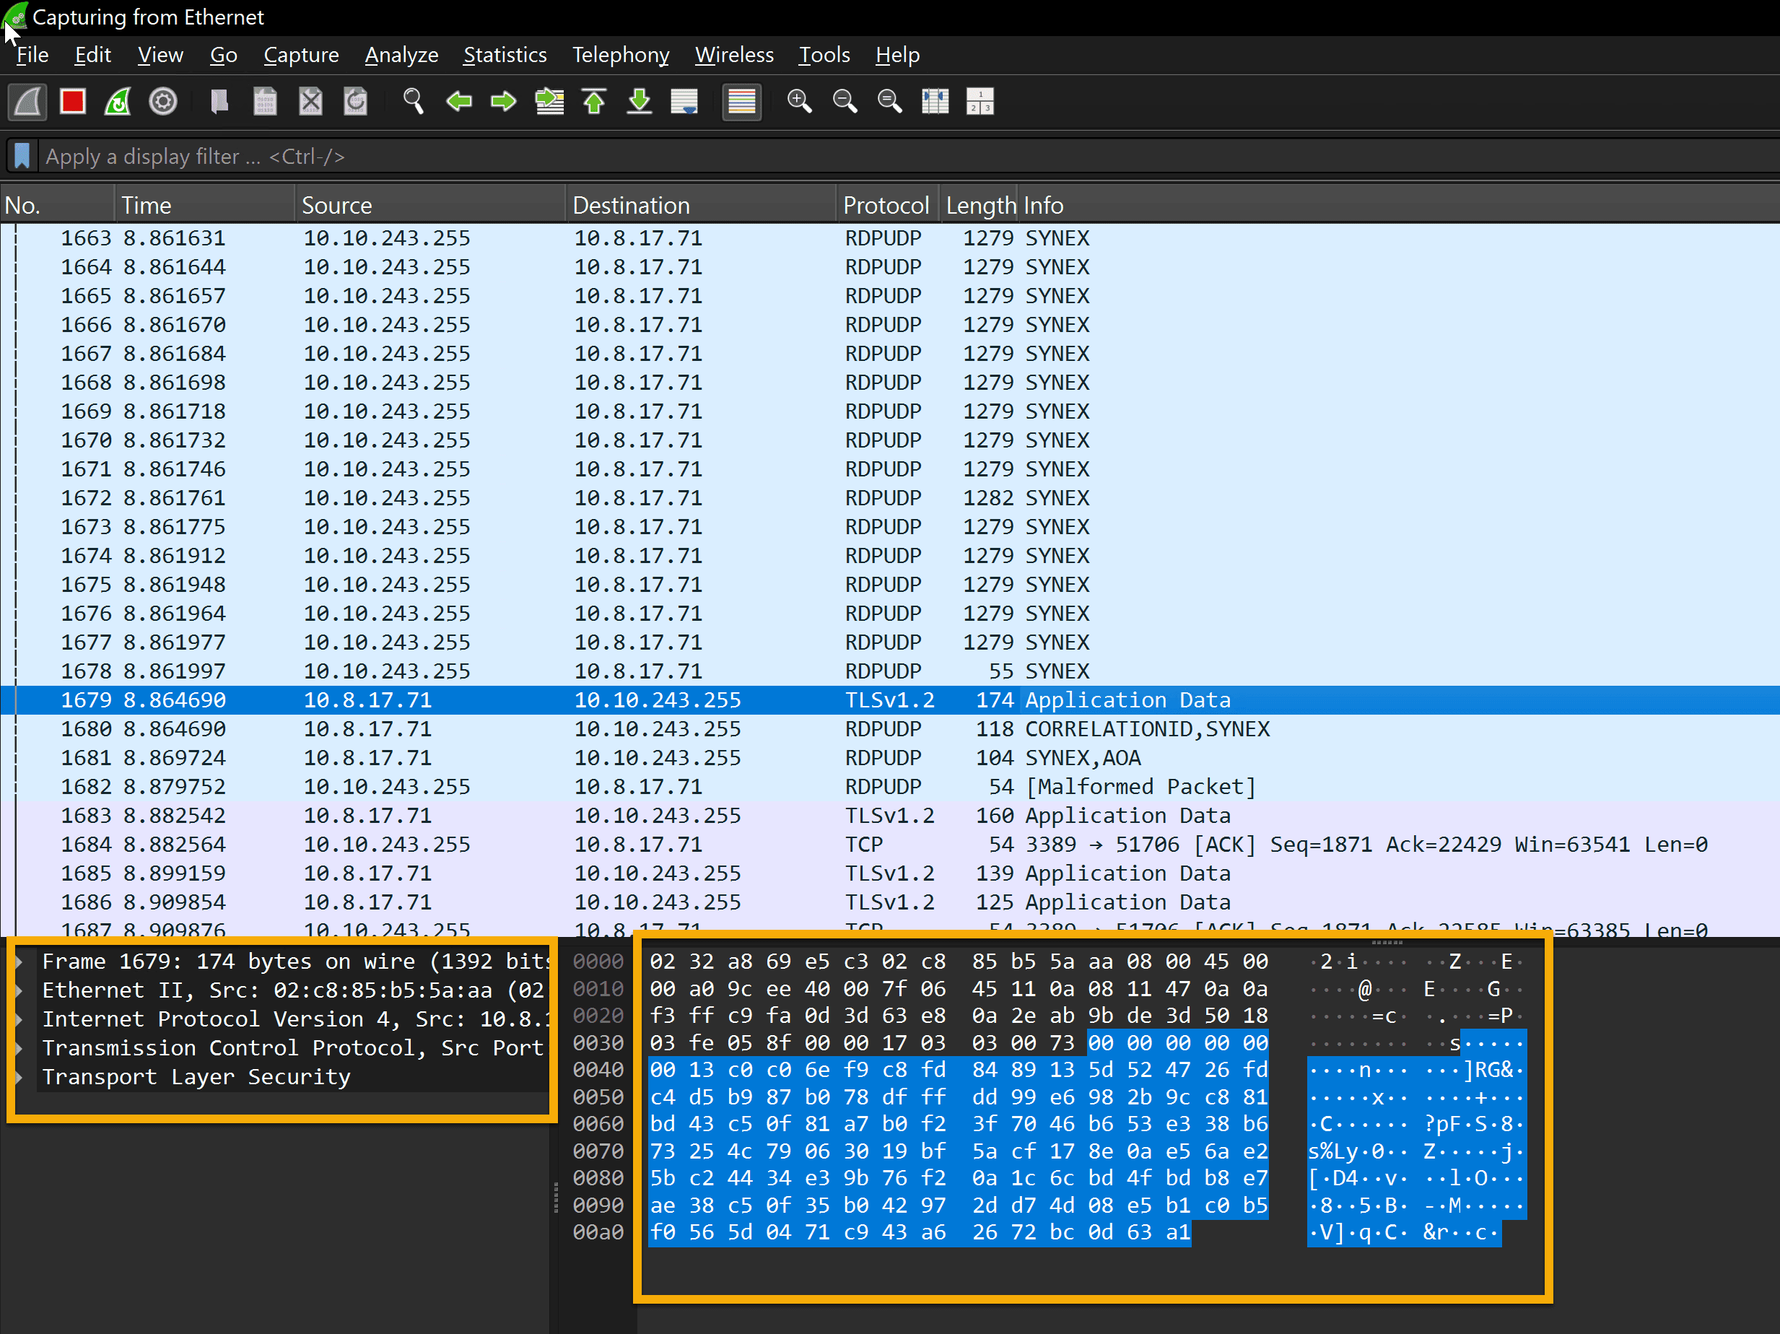Toggle packet list colorization rules
This screenshot has height=1334, width=1780.
coord(741,103)
